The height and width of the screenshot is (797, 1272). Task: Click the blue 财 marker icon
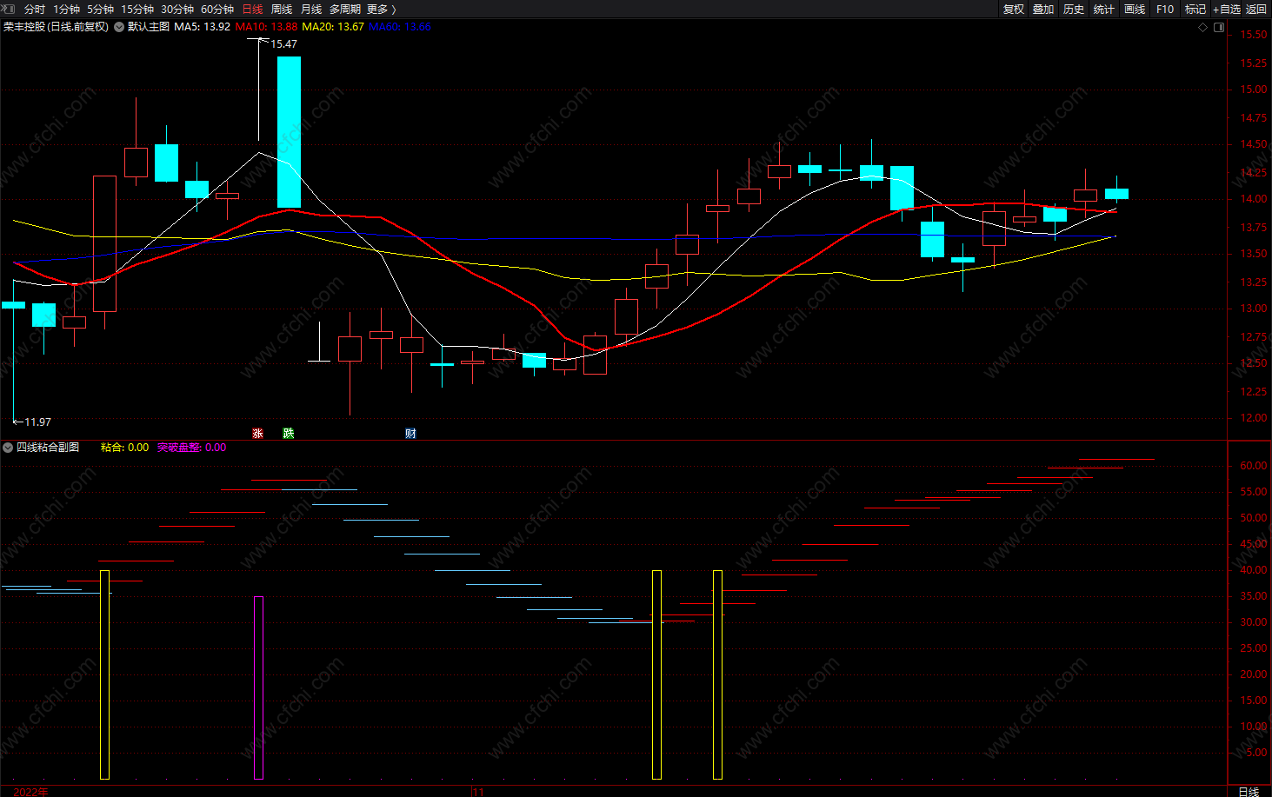410,433
